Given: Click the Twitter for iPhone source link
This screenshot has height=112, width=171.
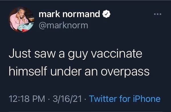Looking at the screenshot, I should click(x=125, y=99).
